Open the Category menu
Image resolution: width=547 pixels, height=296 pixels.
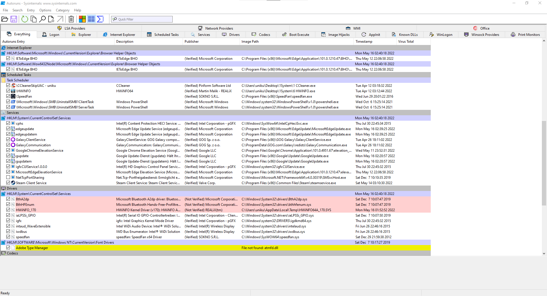[63, 10]
